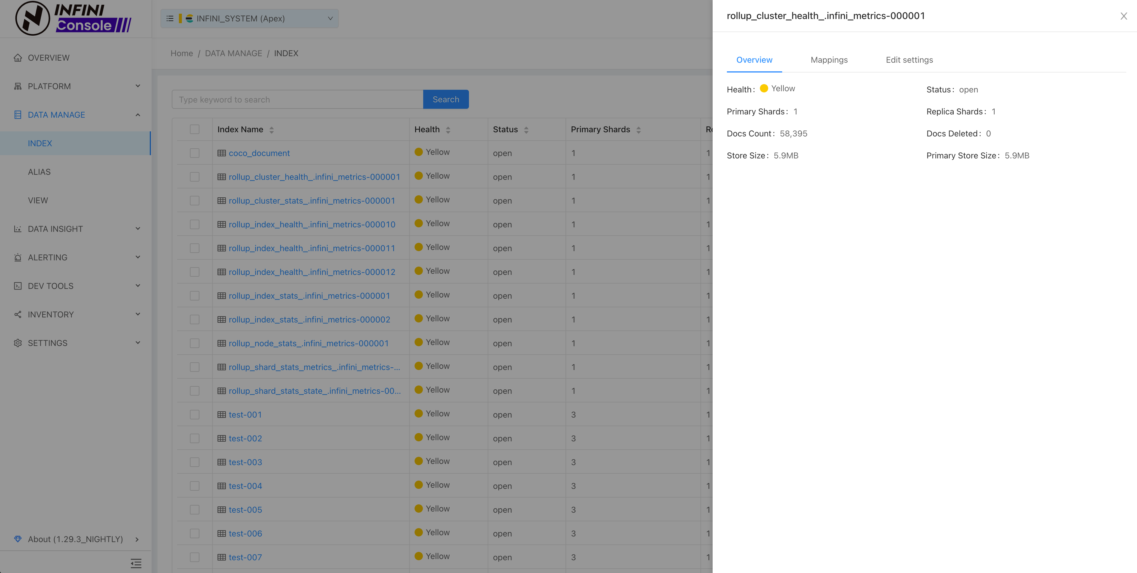Collapse sidebar using bottom menu-fold icon

click(x=136, y=563)
